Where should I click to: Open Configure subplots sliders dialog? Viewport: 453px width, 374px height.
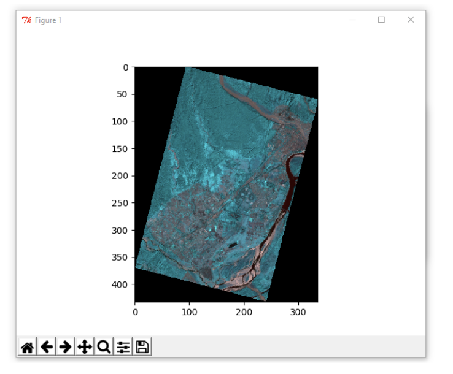point(123,347)
